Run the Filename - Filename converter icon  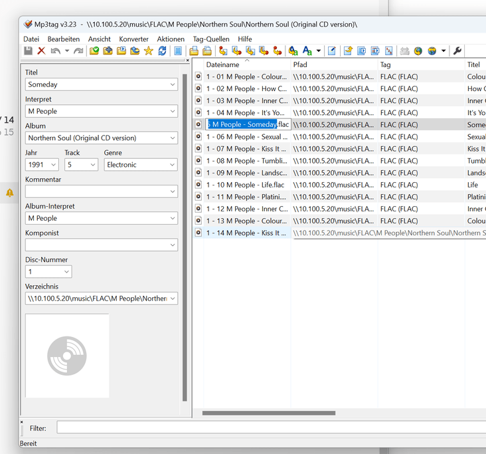pyautogui.click(x=250, y=51)
